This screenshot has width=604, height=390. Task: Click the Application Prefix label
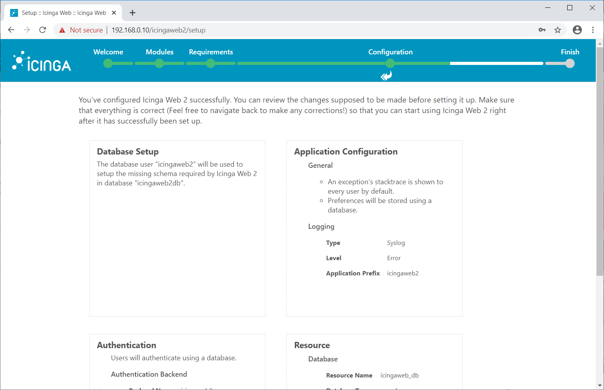click(353, 273)
